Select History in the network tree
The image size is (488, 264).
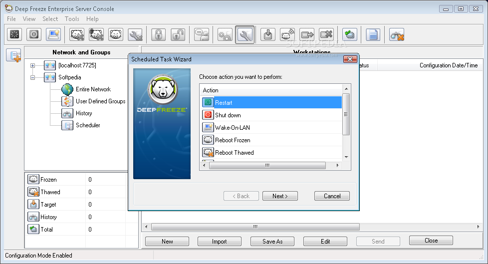84,113
